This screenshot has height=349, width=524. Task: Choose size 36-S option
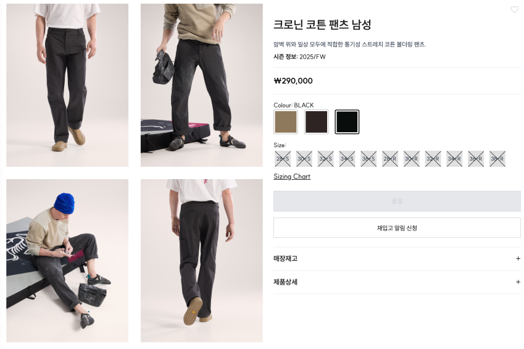pos(368,159)
